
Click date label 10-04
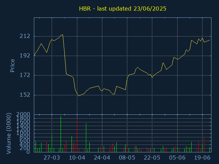click(77, 158)
